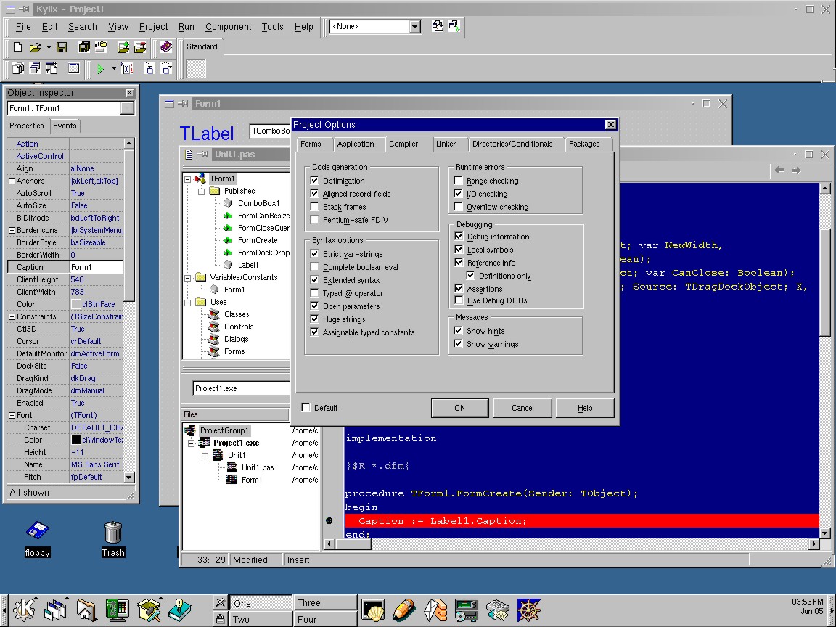Click the New item toolbar icon
Screen dimensions: 836x627
[x=17, y=47]
